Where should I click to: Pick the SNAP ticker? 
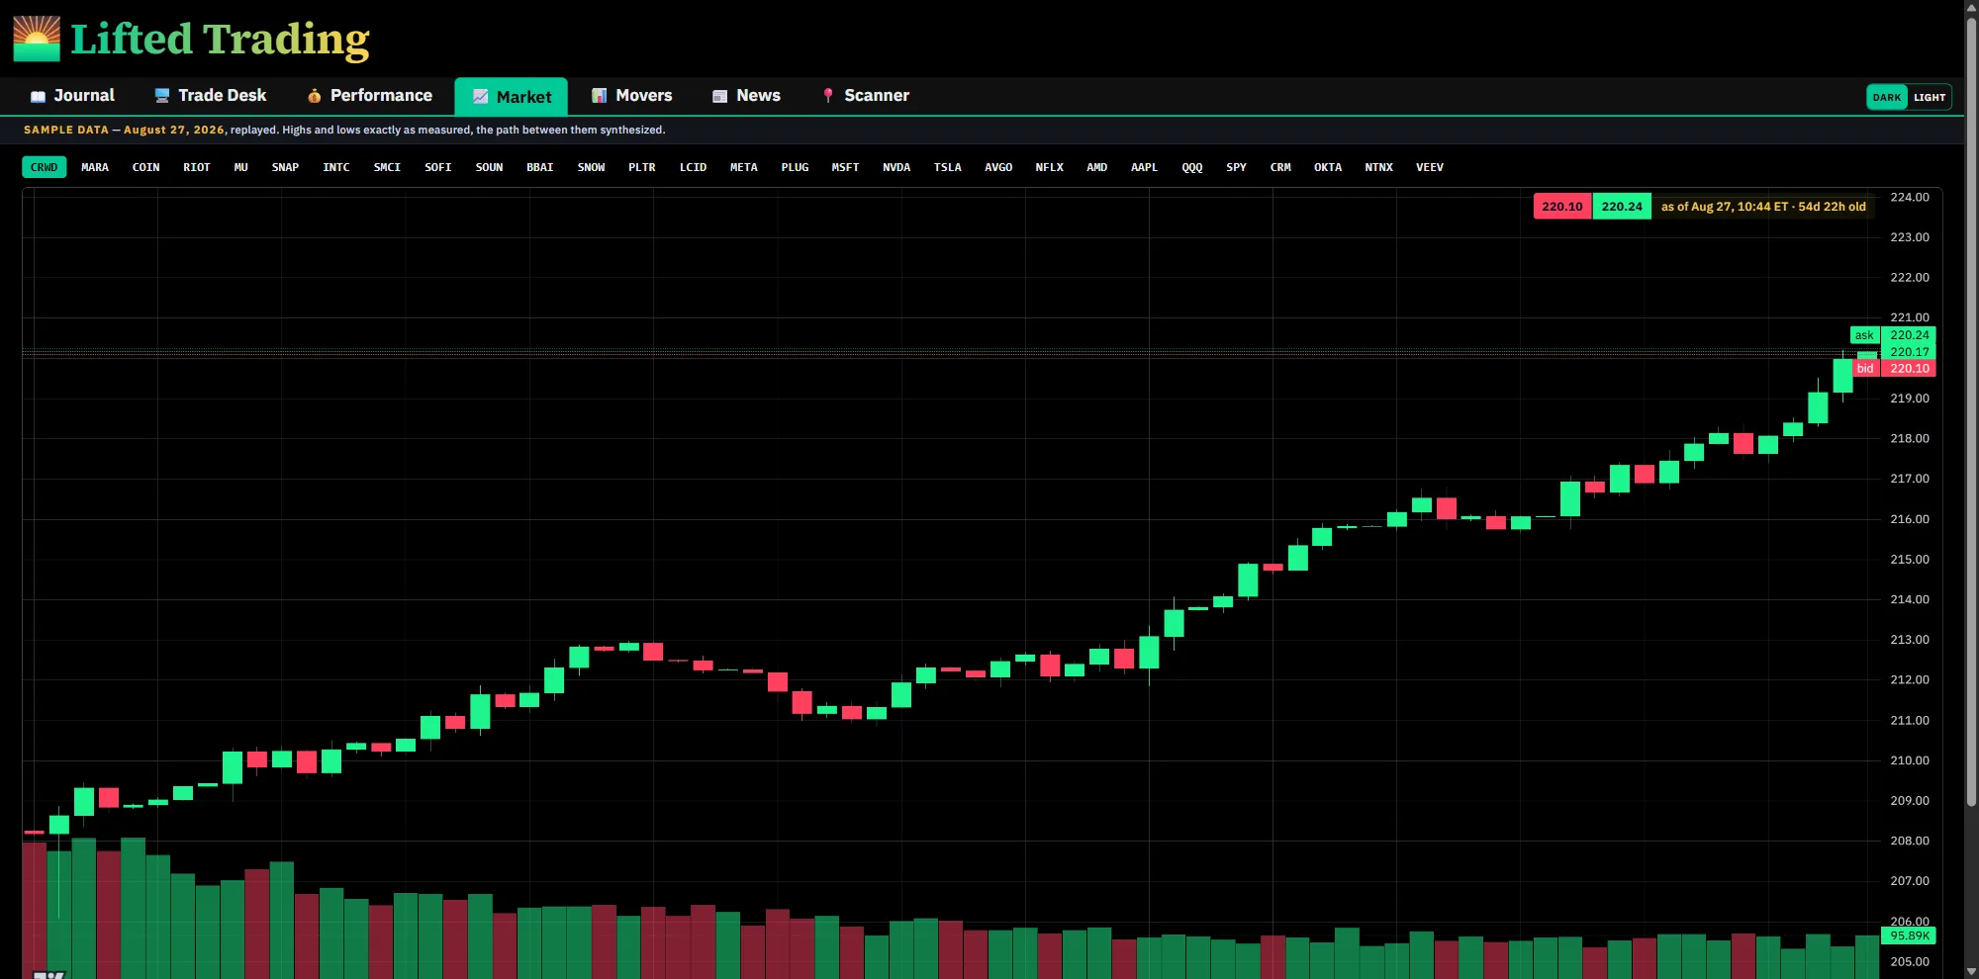click(286, 167)
